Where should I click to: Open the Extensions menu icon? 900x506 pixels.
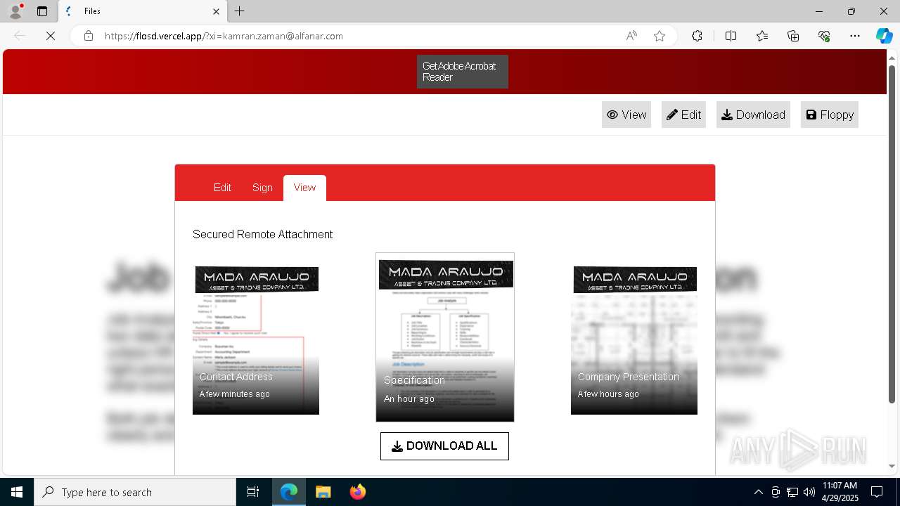(x=697, y=36)
